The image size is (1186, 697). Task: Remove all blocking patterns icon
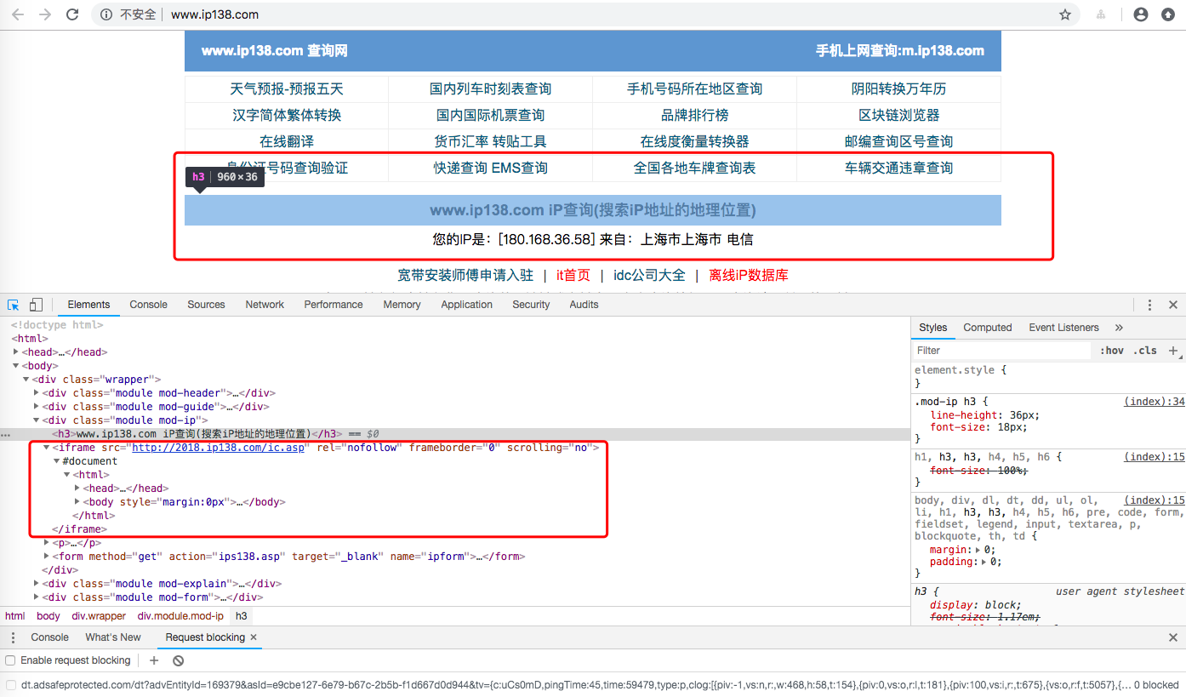coord(178,660)
